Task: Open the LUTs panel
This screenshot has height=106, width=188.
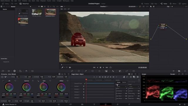Action: click(14, 4)
